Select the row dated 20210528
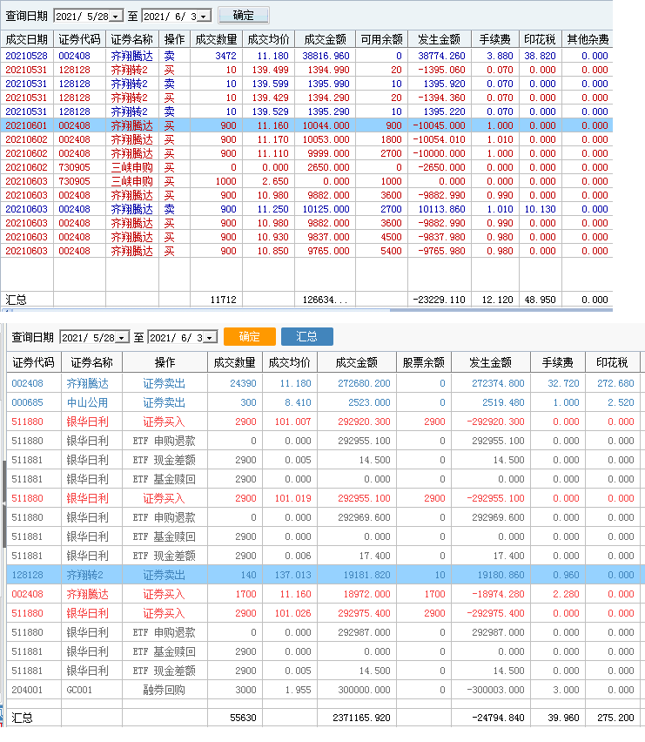Screen dimensions: 645x742 point(306,56)
